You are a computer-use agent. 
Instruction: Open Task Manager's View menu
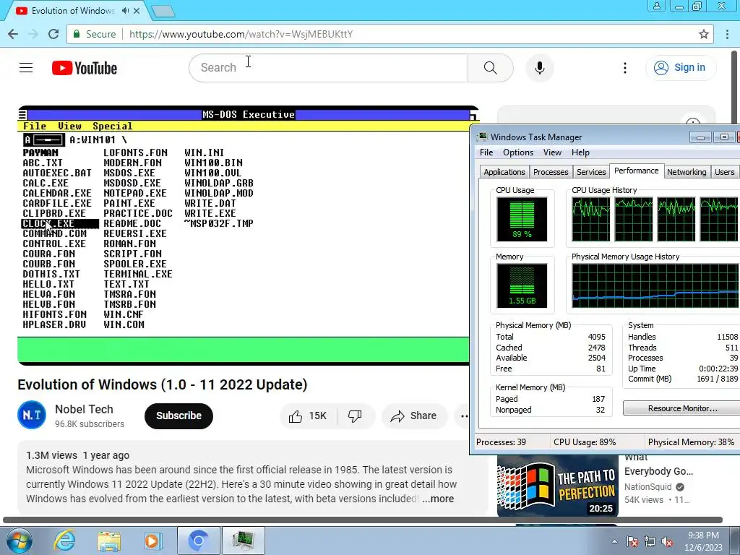coord(552,152)
